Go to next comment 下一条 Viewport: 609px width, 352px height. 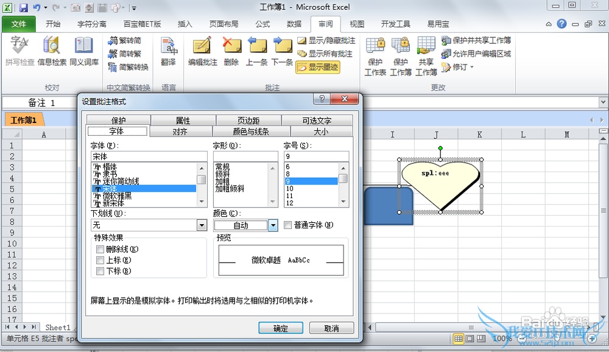283,51
